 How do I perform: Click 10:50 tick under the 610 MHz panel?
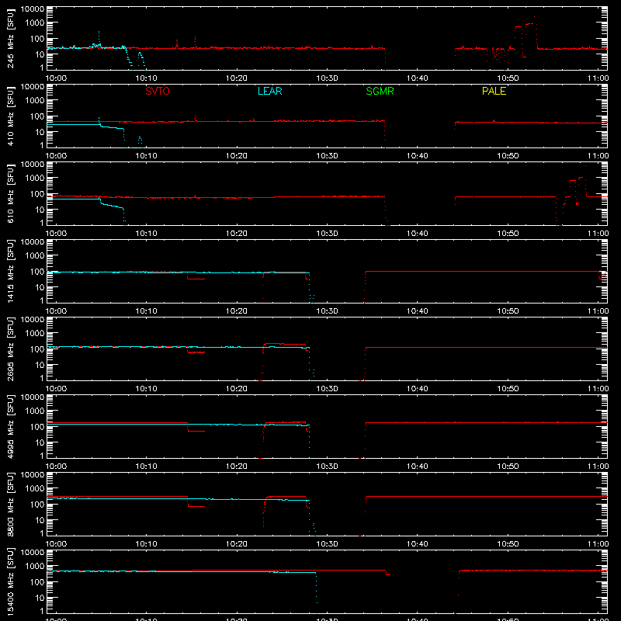[508, 234]
